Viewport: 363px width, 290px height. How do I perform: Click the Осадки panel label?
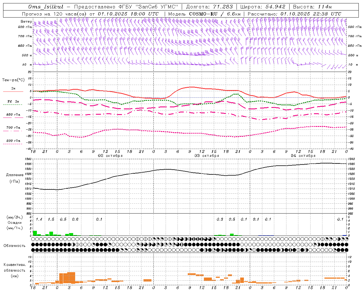[15, 223]
